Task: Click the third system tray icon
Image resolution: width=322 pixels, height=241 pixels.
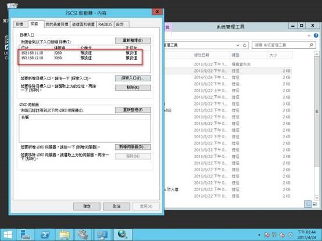Action: pyautogui.click(x=282, y=235)
